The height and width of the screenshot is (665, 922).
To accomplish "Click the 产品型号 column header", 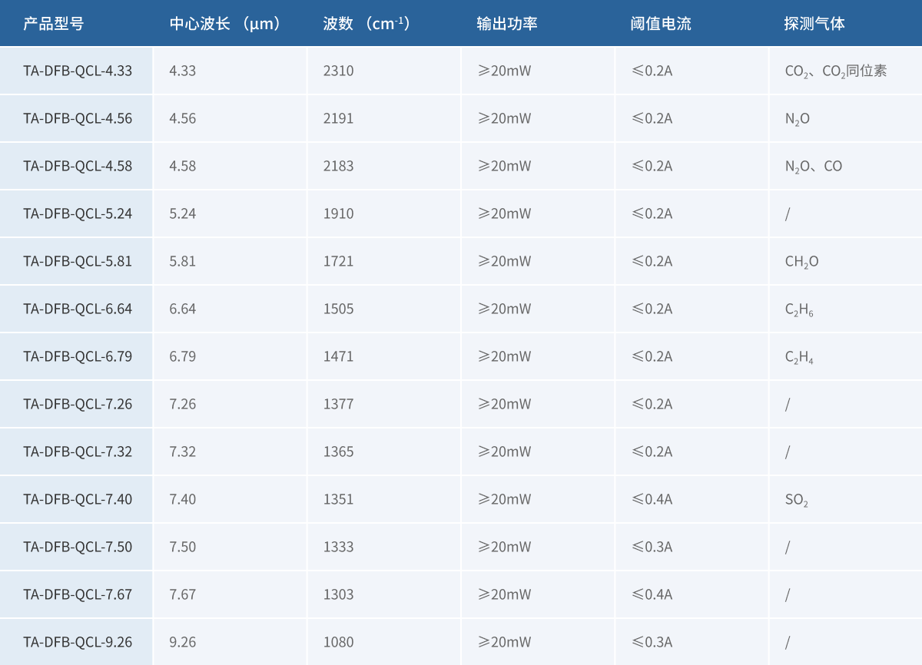I will [53, 24].
